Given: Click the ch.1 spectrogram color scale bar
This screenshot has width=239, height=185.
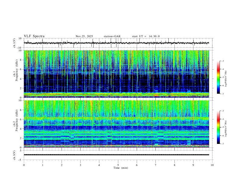Looking at the screenshot, I should [218, 77].
